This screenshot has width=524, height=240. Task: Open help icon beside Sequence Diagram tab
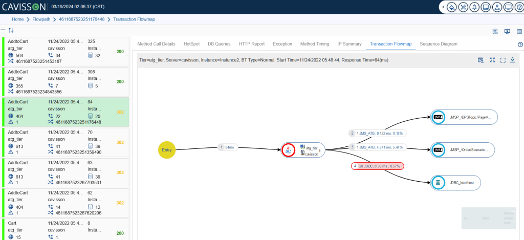tap(520, 45)
